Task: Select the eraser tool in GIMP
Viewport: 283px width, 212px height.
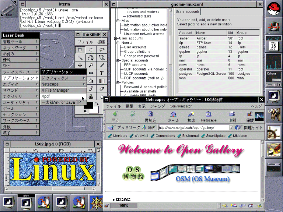Action: tap(102, 89)
